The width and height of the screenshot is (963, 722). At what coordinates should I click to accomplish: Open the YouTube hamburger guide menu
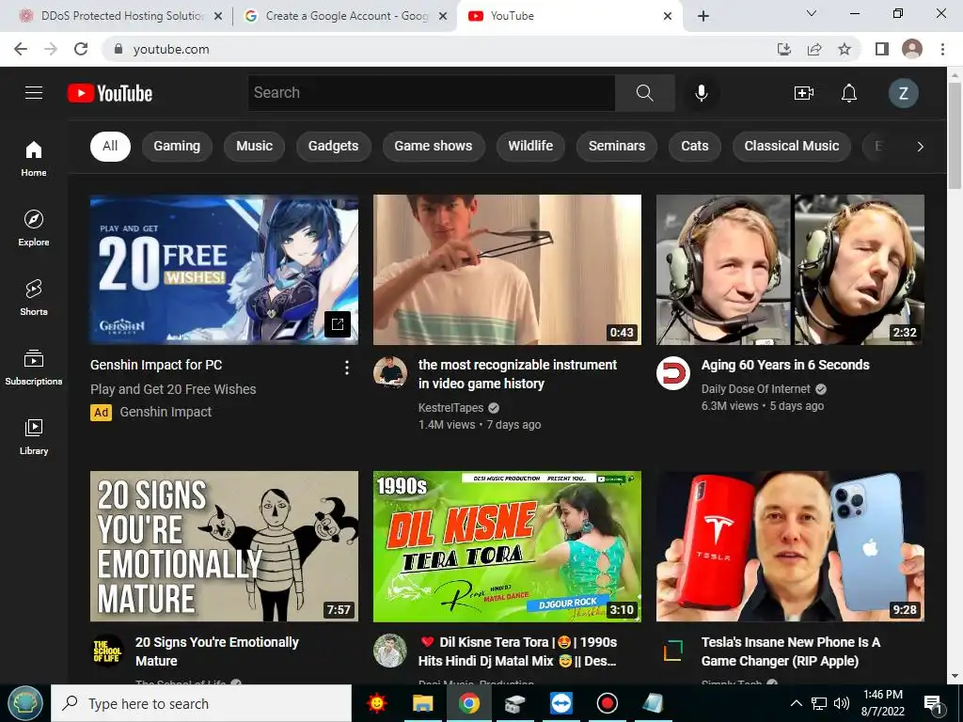click(x=34, y=93)
